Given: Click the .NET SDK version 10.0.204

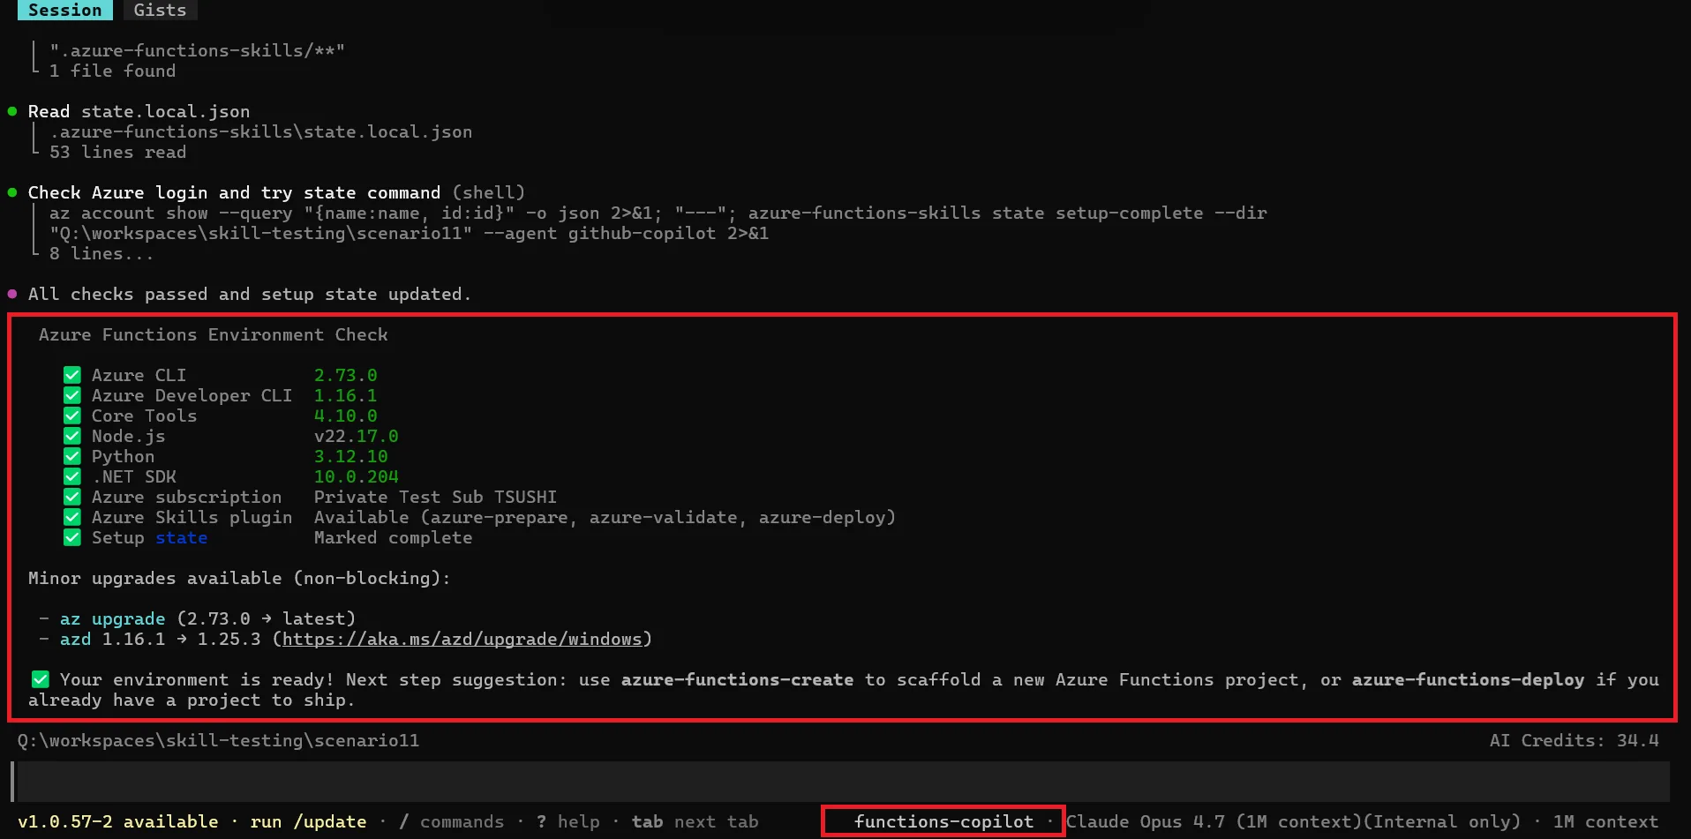Looking at the screenshot, I should 356,476.
